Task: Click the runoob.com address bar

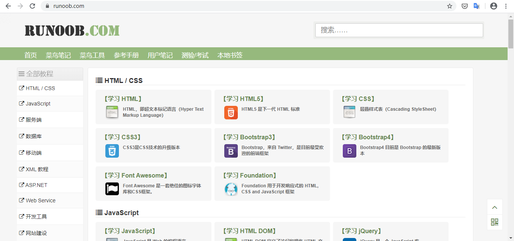Action: 248,6
